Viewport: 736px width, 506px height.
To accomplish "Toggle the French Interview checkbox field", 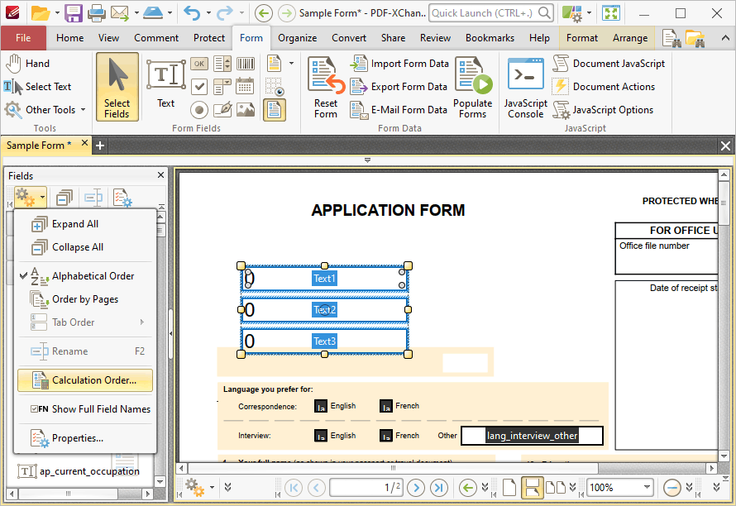I will tap(386, 436).
